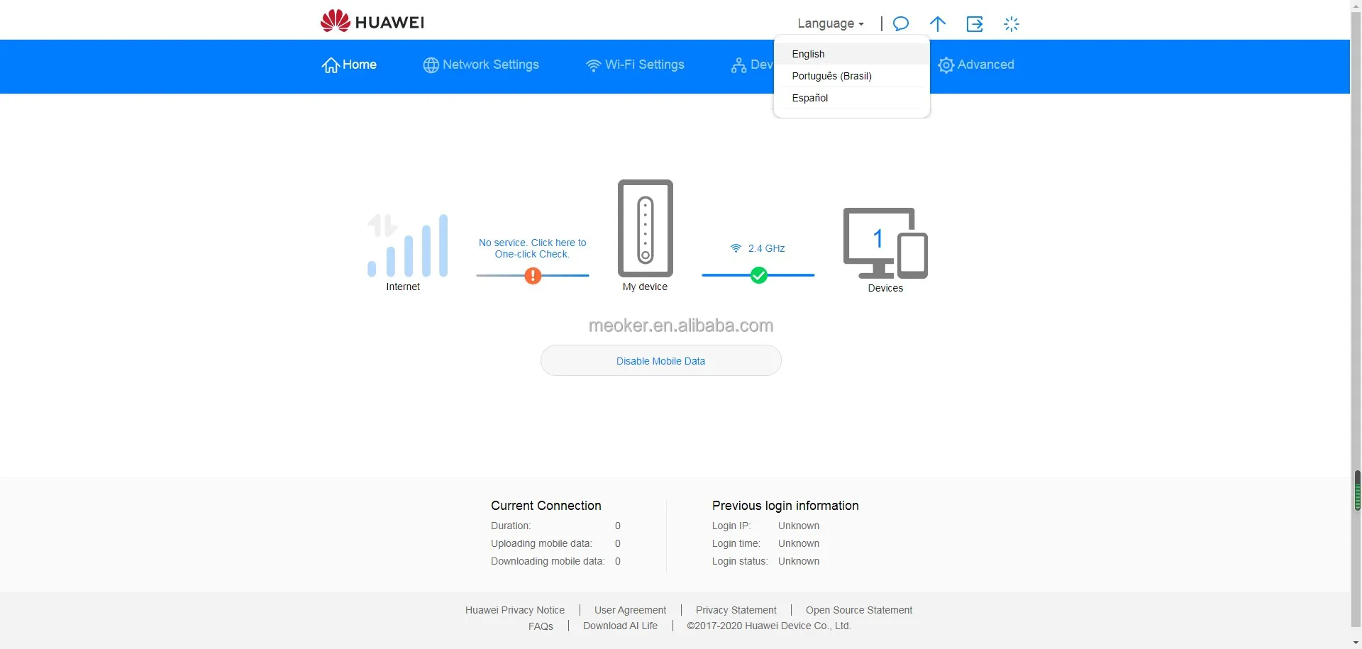Select Español from language list
This screenshot has height=649, width=1362.
click(x=810, y=98)
